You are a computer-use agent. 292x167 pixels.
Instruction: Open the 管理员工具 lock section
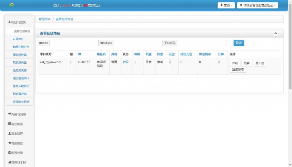pyautogui.click(x=17, y=162)
